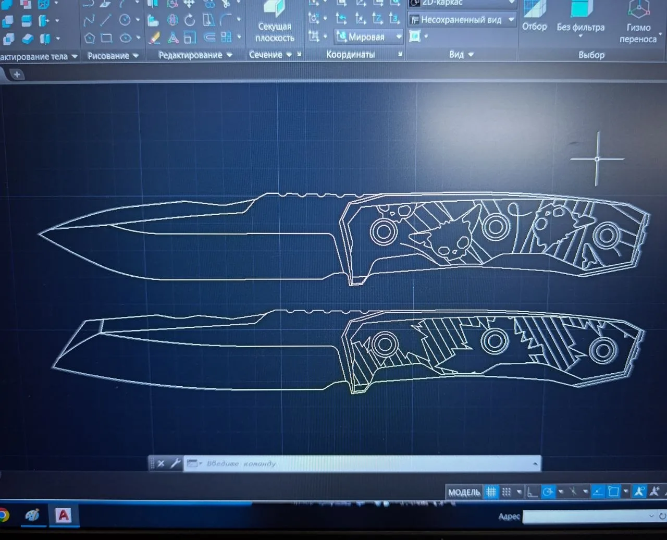
Task: Add a new drawing tab
Action: click(x=17, y=74)
